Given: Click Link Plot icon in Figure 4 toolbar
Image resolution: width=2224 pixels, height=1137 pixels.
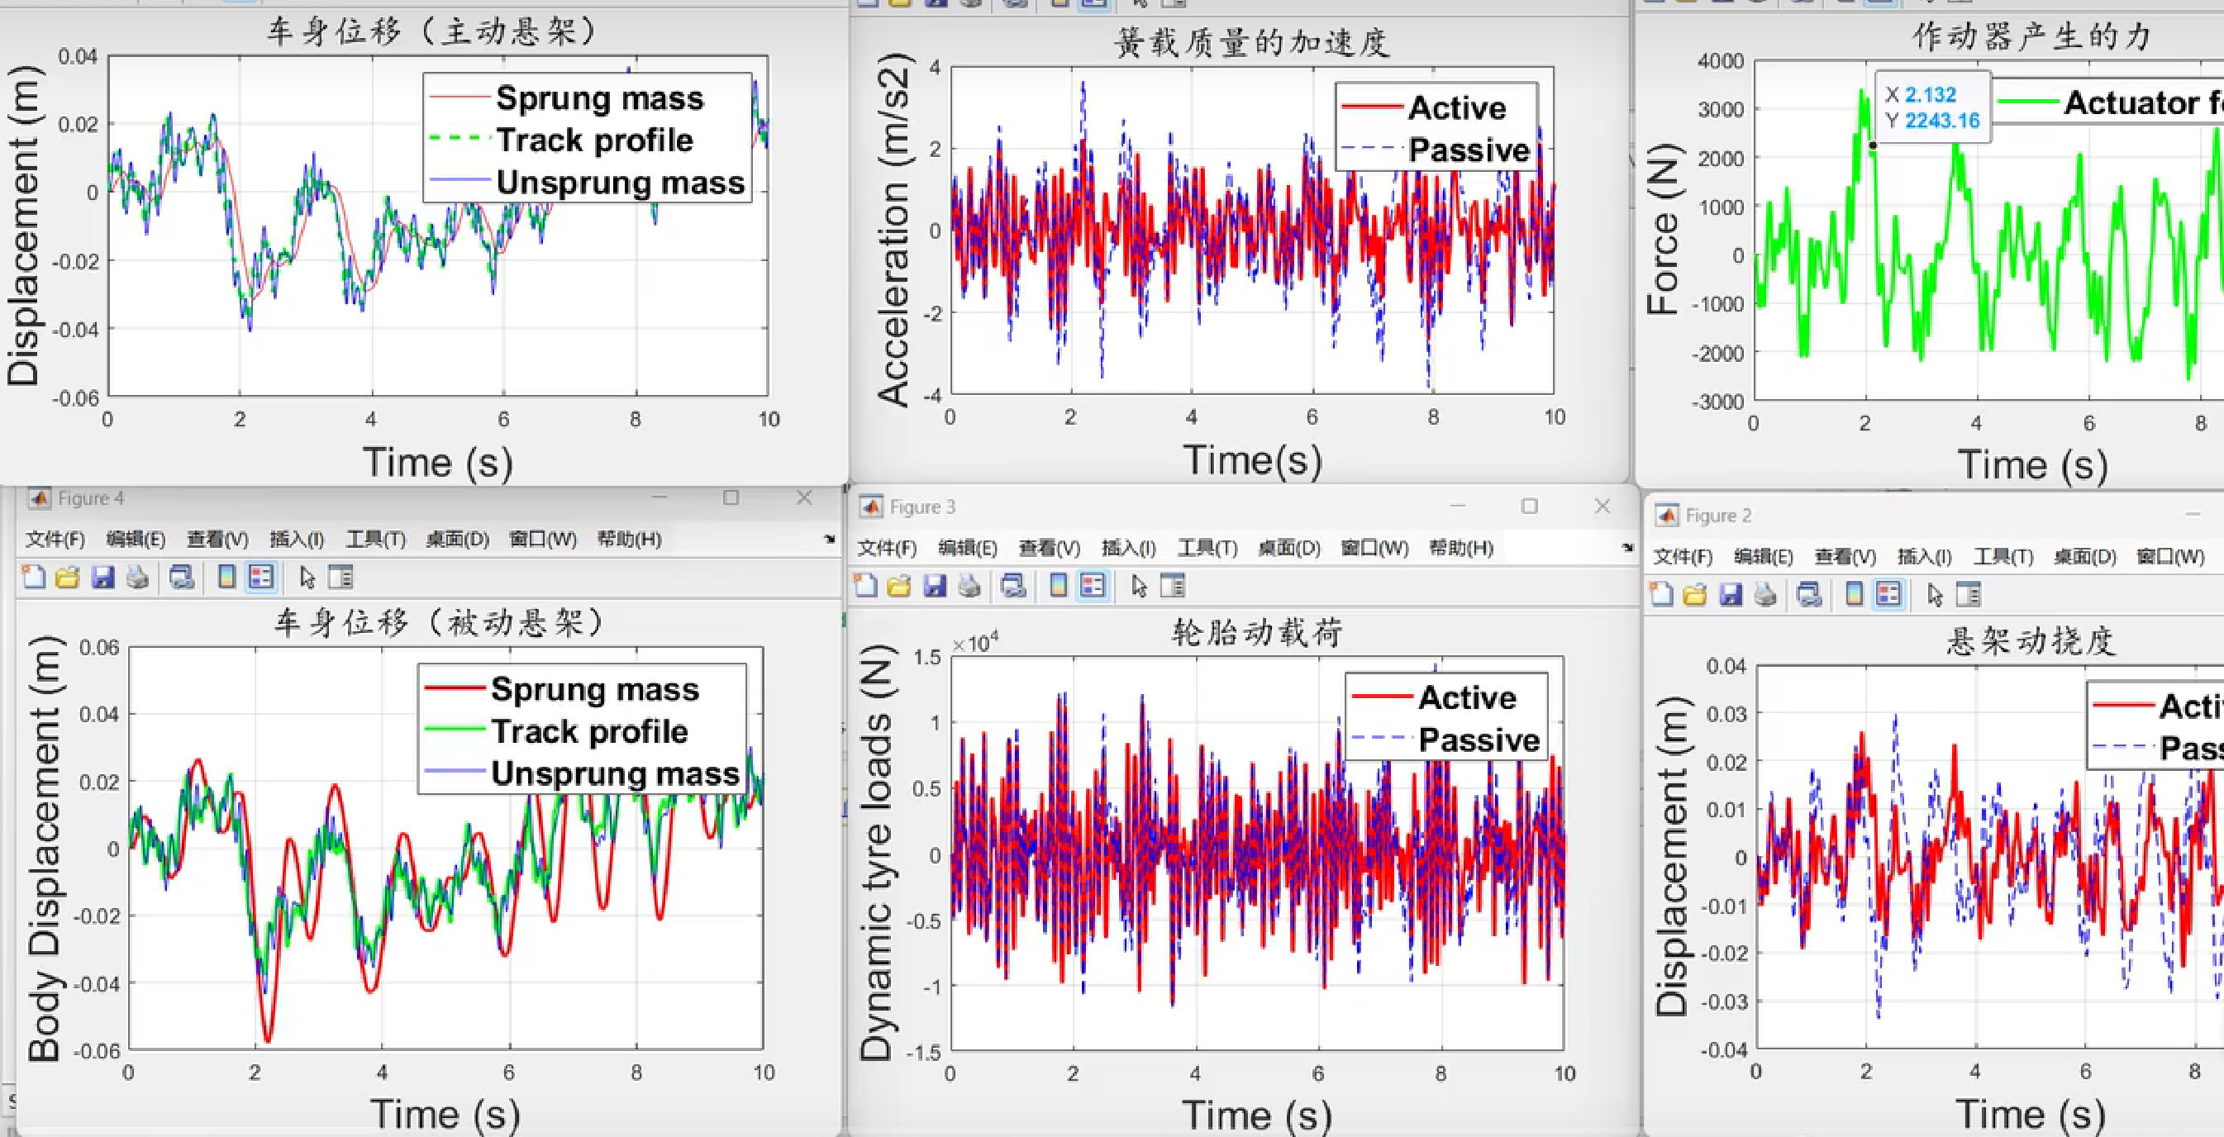Looking at the screenshot, I should pyautogui.click(x=181, y=577).
